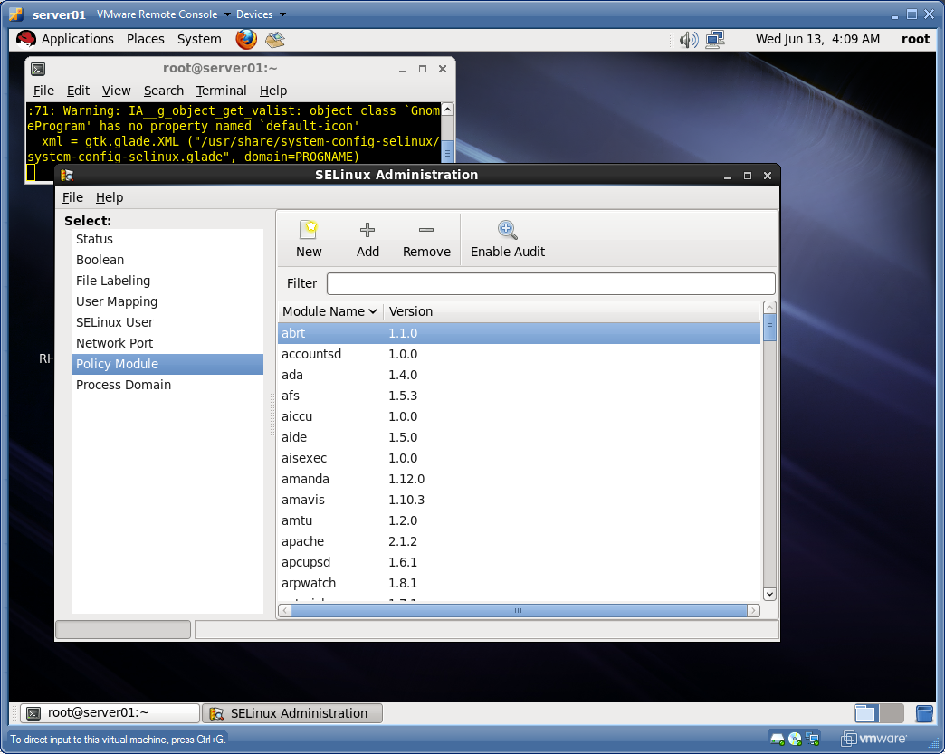
Task: Click the VMware hard disk status icon
Action: click(777, 739)
